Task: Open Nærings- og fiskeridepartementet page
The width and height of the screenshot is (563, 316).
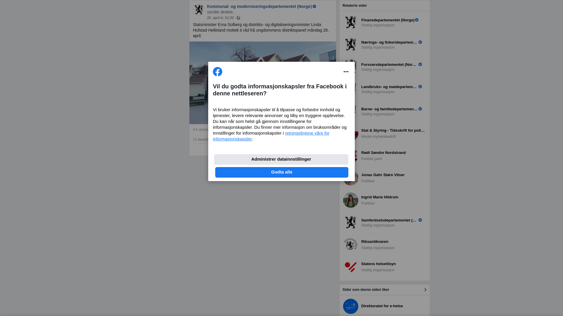Action: [x=389, y=42]
